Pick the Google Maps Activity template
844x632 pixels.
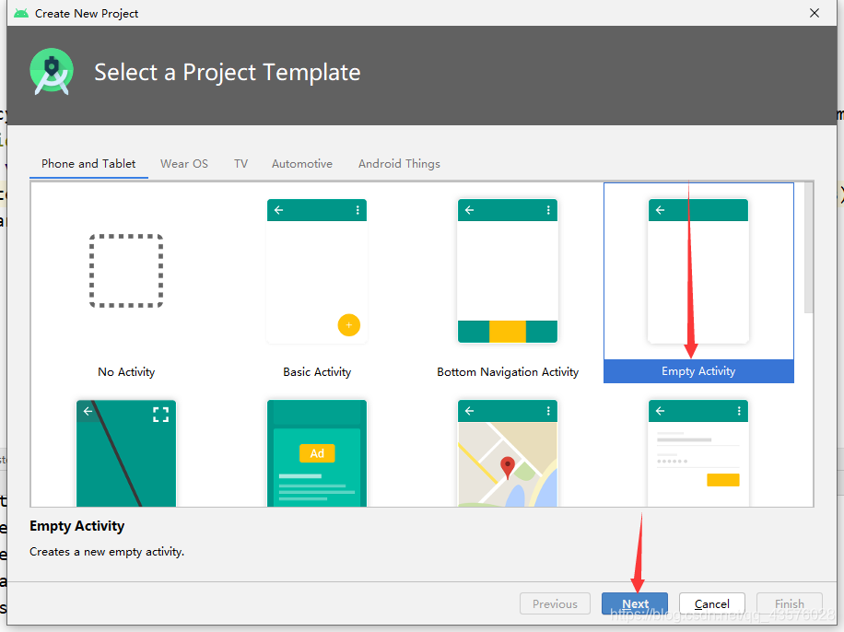[x=508, y=453]
